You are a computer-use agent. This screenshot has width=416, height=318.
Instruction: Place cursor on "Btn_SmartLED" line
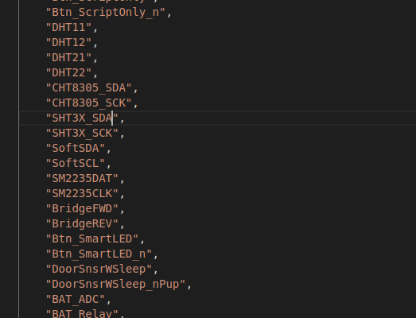coord(92,239)
